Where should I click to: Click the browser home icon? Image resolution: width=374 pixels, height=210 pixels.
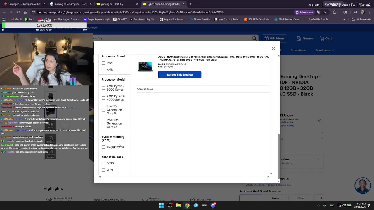pyautogui.click(x=25, y=12)
